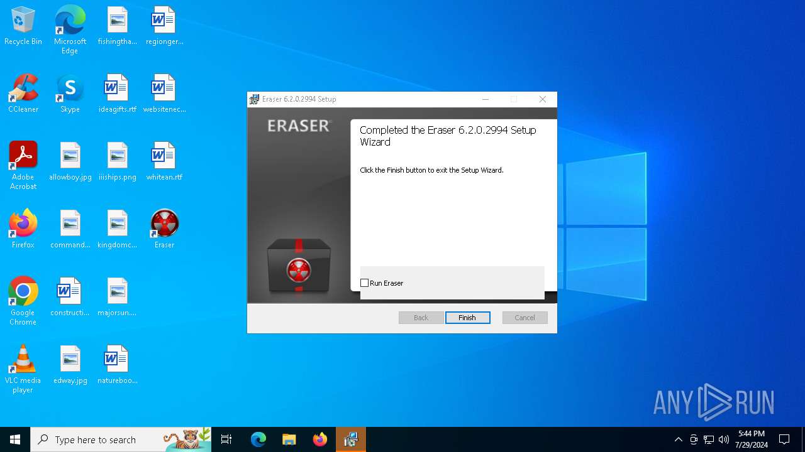Select the allowboy.jpg file icon

(x=70, y=162)
